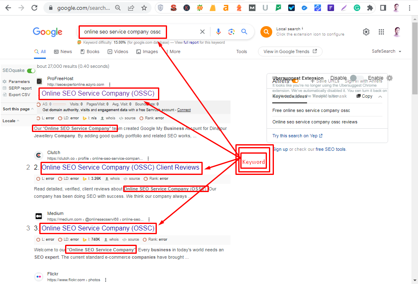Click Export CSV in SEOquake panel
Viewport: 418px width, 284px height.
[16, 95]
